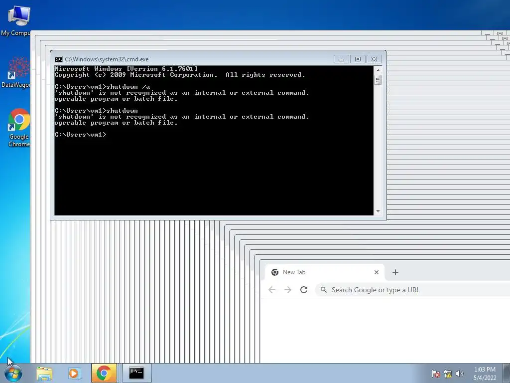Close the cmd.exe window
Viewport: 510px width, 383px height.
[x=374, y=59]
